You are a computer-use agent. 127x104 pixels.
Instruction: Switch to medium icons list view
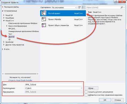83,7
